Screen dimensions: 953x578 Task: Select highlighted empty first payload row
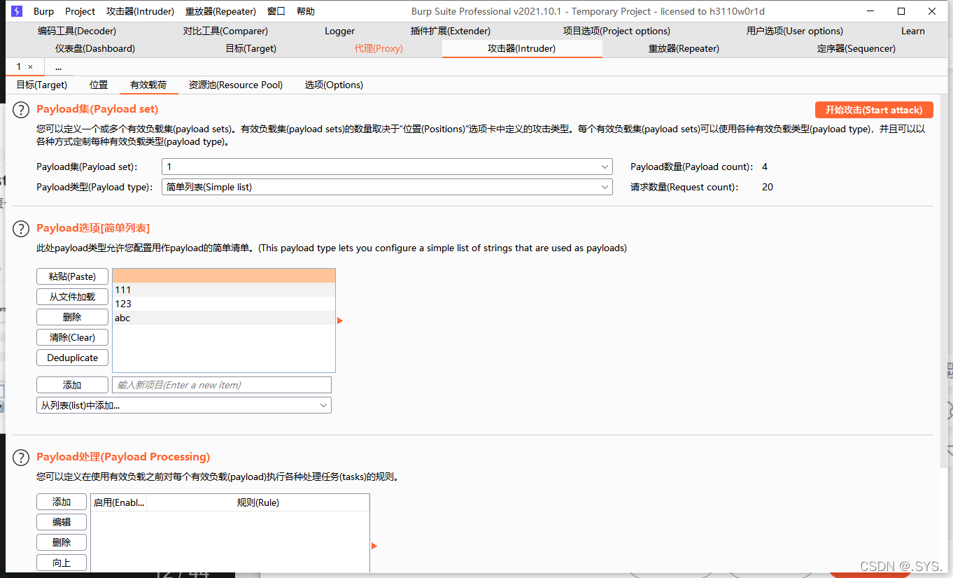[x=224, y=276]
